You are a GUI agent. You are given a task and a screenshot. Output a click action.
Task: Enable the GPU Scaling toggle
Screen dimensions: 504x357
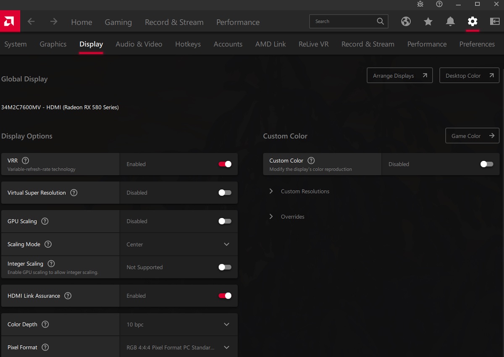[225, 221]
